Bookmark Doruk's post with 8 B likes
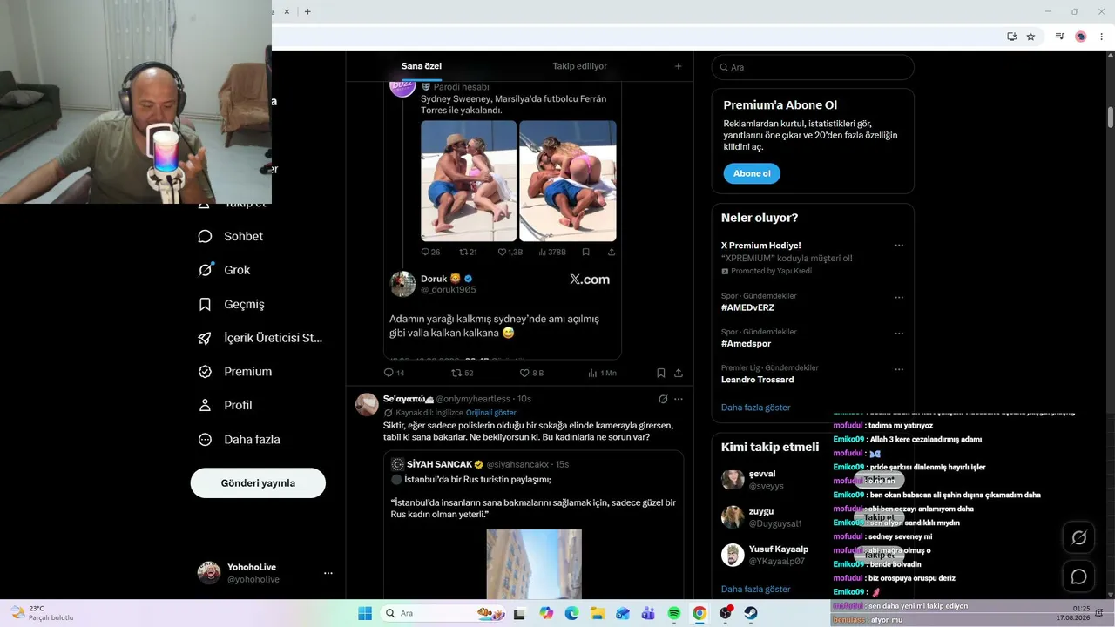 [x=661, y=373]
